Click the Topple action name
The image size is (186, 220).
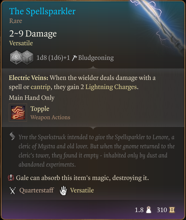(40, 109)
